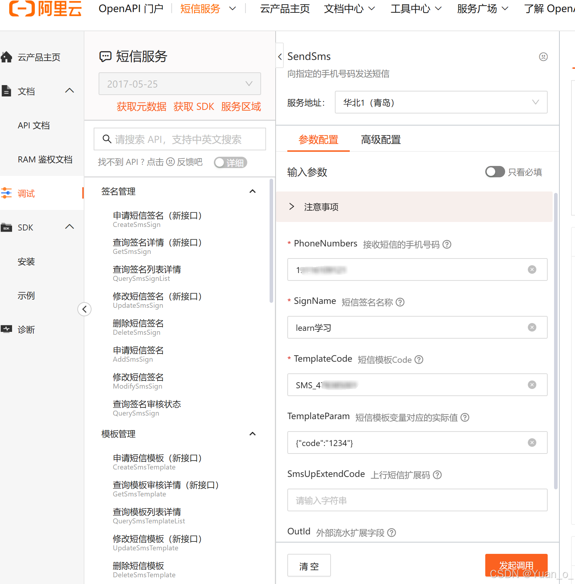Image resolution: width=575 pixels, height=584 pixels.
Task: Click the search magnifier icon
Action: (x=107, y=139)
